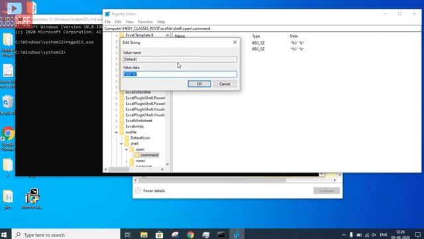Click the Value name field

point(180,59)
